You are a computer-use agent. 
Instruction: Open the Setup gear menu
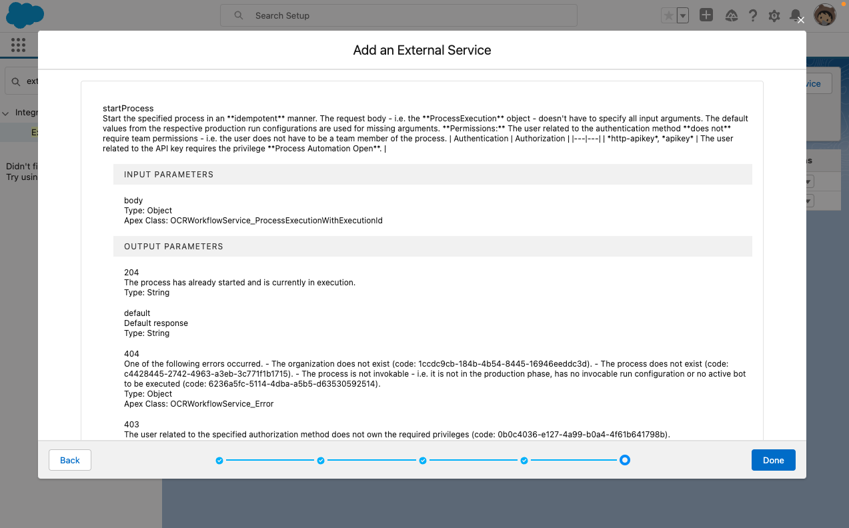click(x=774, y=16)
